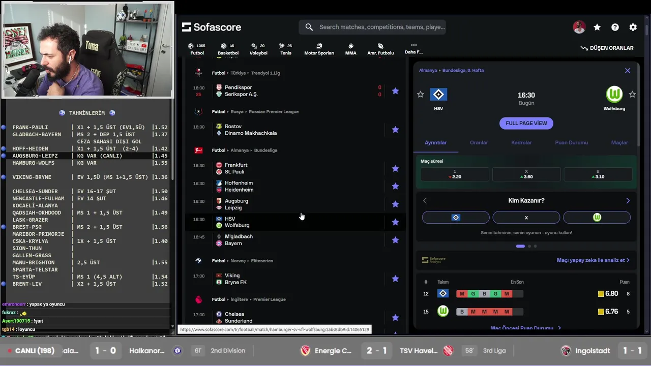Open HSV team logo in panel header

coord(438,95)
